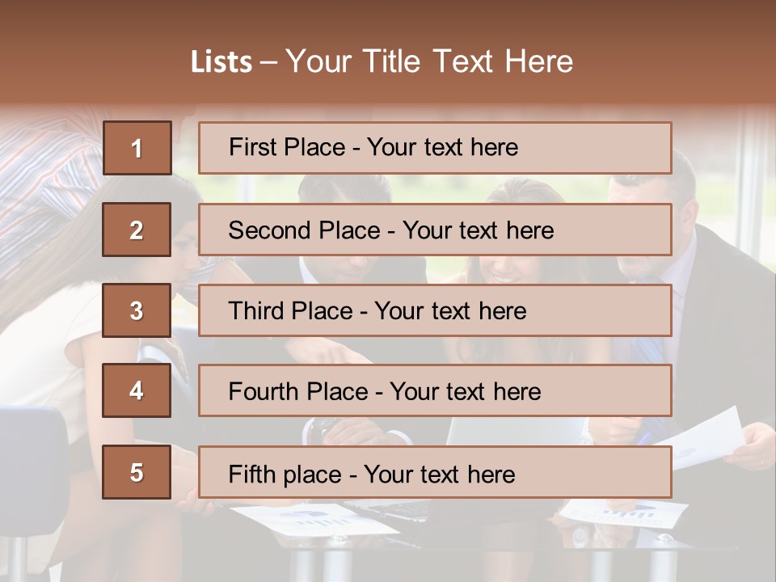Select the Fifth place text bar
Image resolution: width=776 pixels, height=582 pixels.
pos(435,472)
